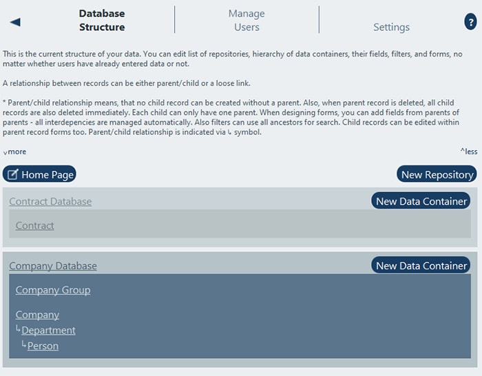This screenshot has width=482, height=376.
Task: Collapse description with the less link
Action: tap(469, 152)
